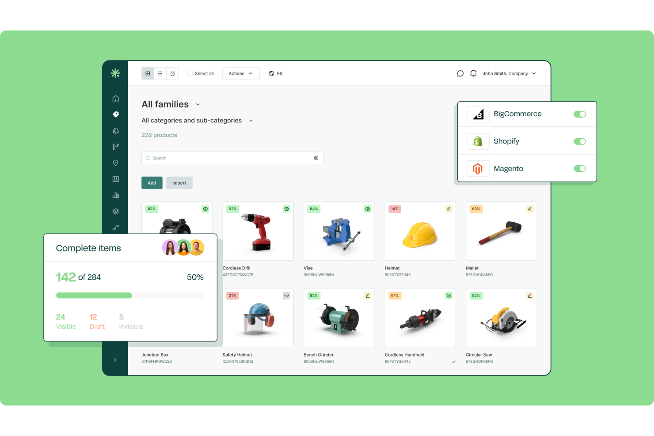Screen dimensions: 654x436
Task: Open the Cordless Drill product thumbnail
Action: click(258, 231)
